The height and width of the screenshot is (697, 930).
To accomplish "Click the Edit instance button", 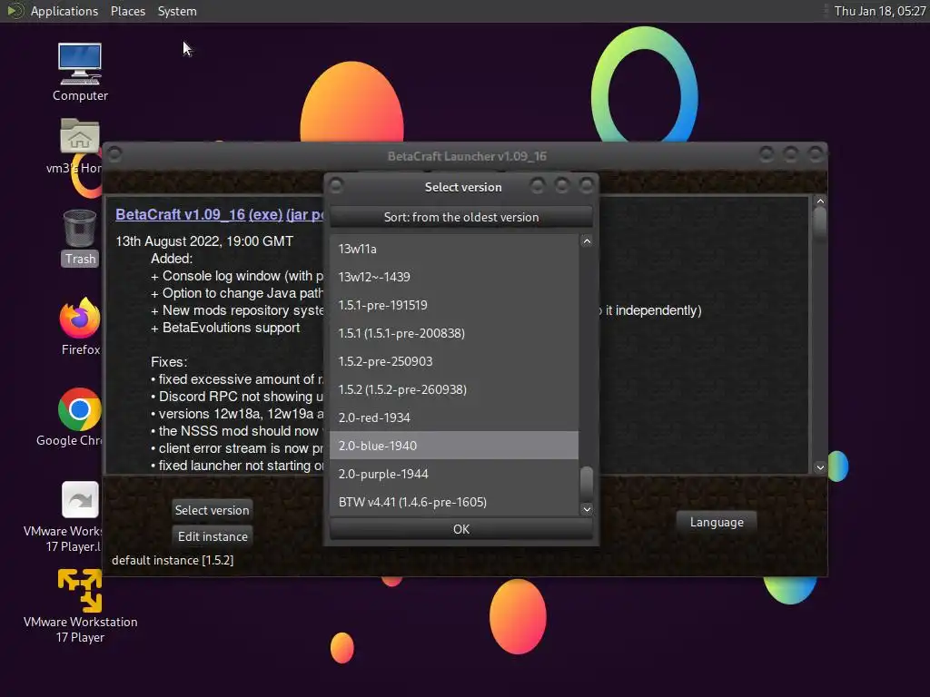I will [x=213, y=536].
